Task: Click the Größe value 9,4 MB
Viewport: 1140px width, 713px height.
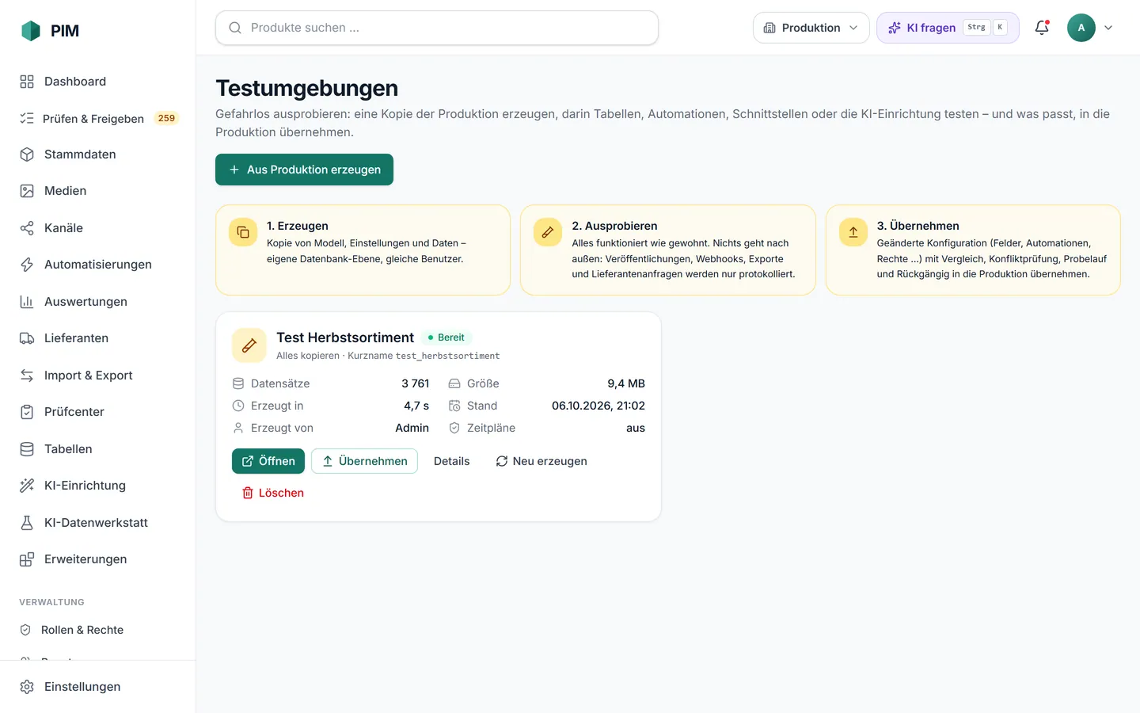Action: 626,383
